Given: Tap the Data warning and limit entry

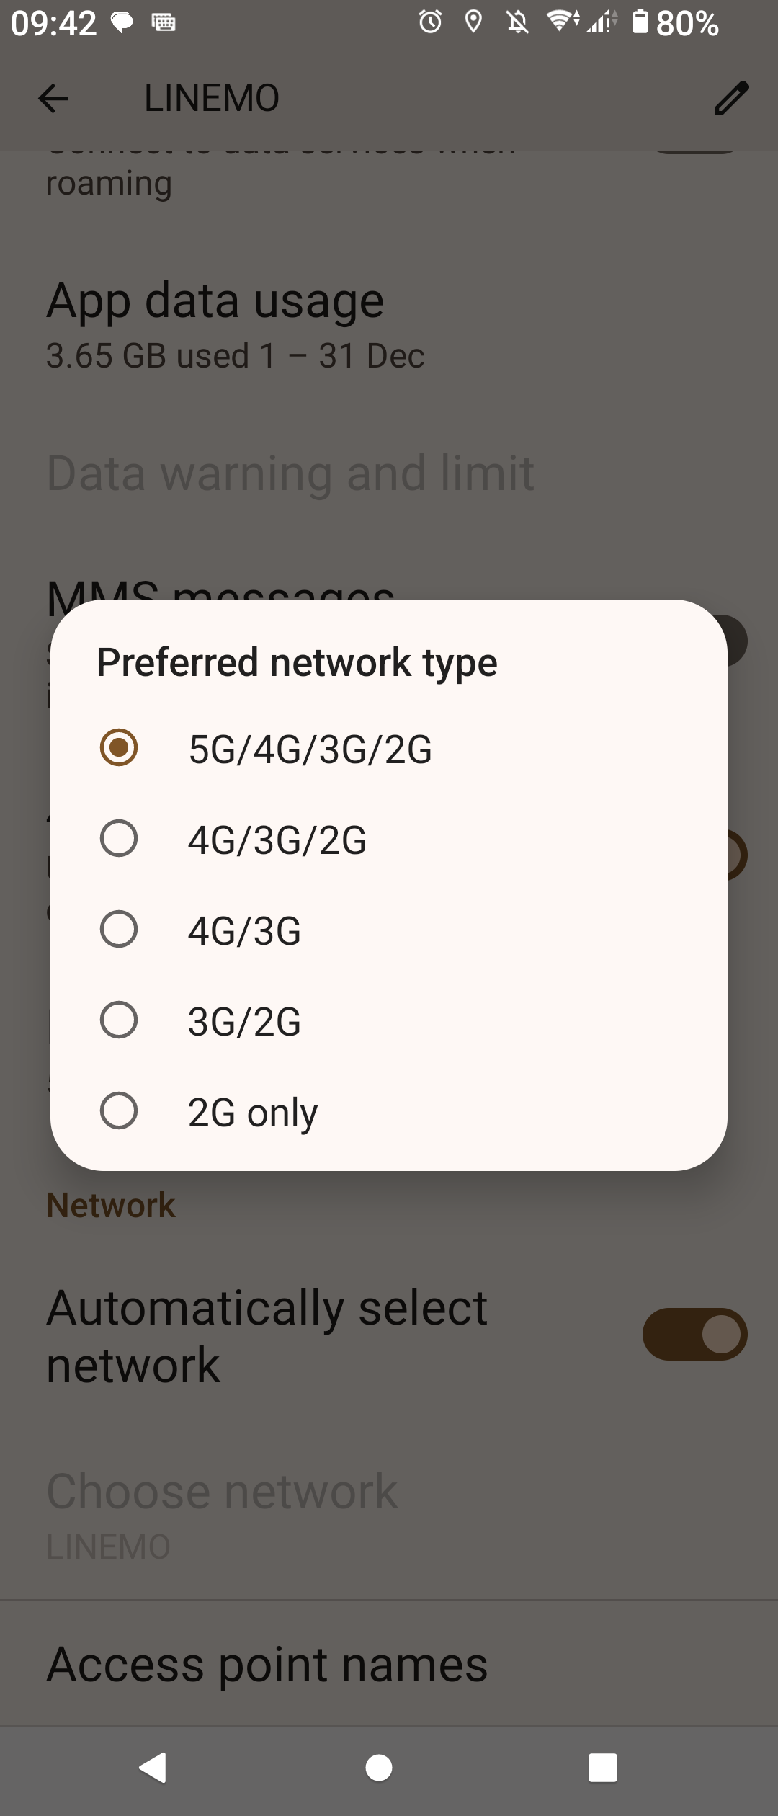Looking at the screenshot, I should pos(290,473).
